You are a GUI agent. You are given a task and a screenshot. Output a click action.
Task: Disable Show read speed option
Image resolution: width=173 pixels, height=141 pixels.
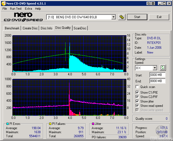(x=137, y=106)
